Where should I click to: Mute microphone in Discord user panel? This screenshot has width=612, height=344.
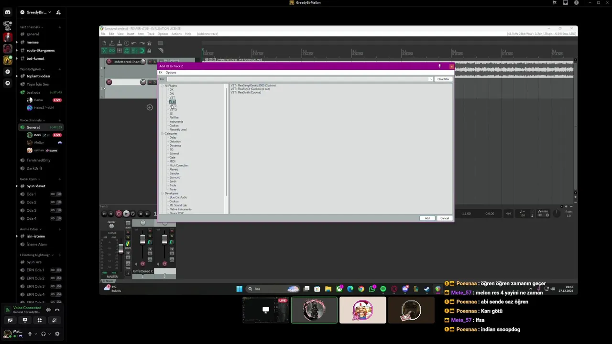coord(30,334)
